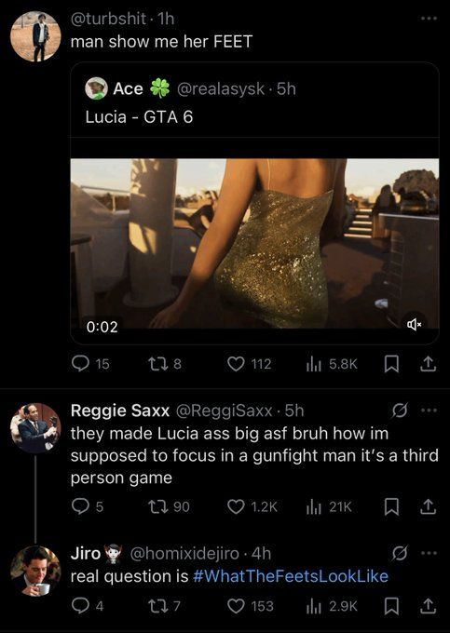Like the post with 112 likes
This screenshot has height=633, width=450.
(236, 364)
